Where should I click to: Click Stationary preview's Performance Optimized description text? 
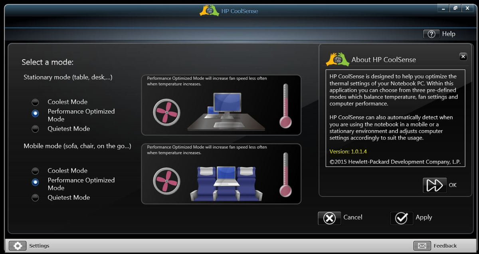coord(207,81)
